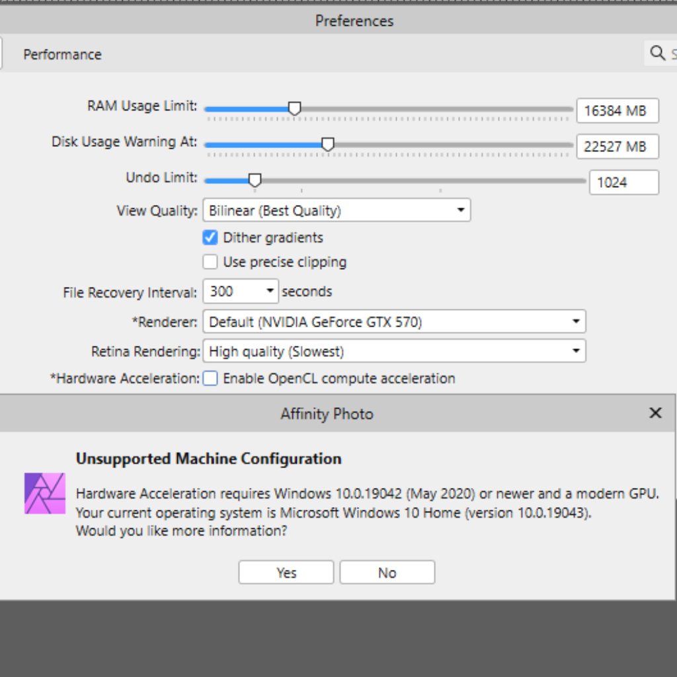
Task: Click the Performance section title
Action: 63,54
